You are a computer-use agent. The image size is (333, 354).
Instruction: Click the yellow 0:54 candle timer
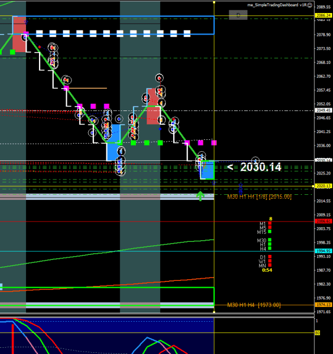point(267,270)
